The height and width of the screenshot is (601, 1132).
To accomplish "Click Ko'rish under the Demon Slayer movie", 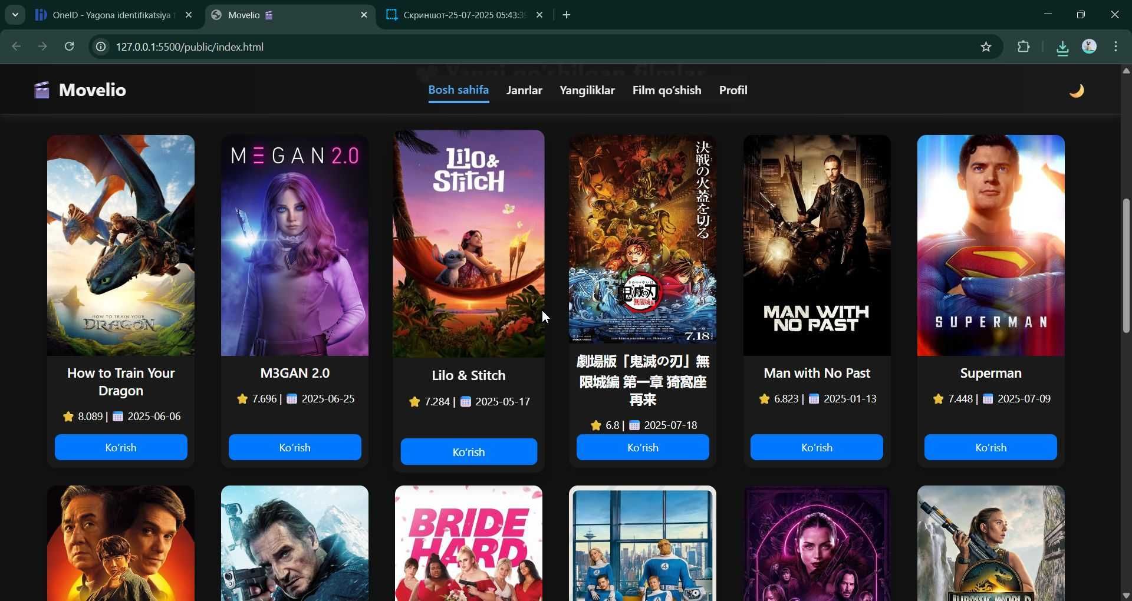I will coord(643,447).
